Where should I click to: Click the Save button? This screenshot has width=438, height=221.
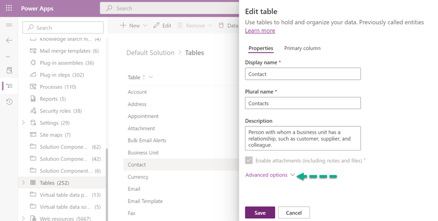[x=260, y=213]
